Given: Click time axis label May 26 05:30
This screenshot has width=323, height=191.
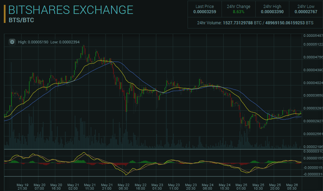Looking at the screenshot, I should click(292, 187).
